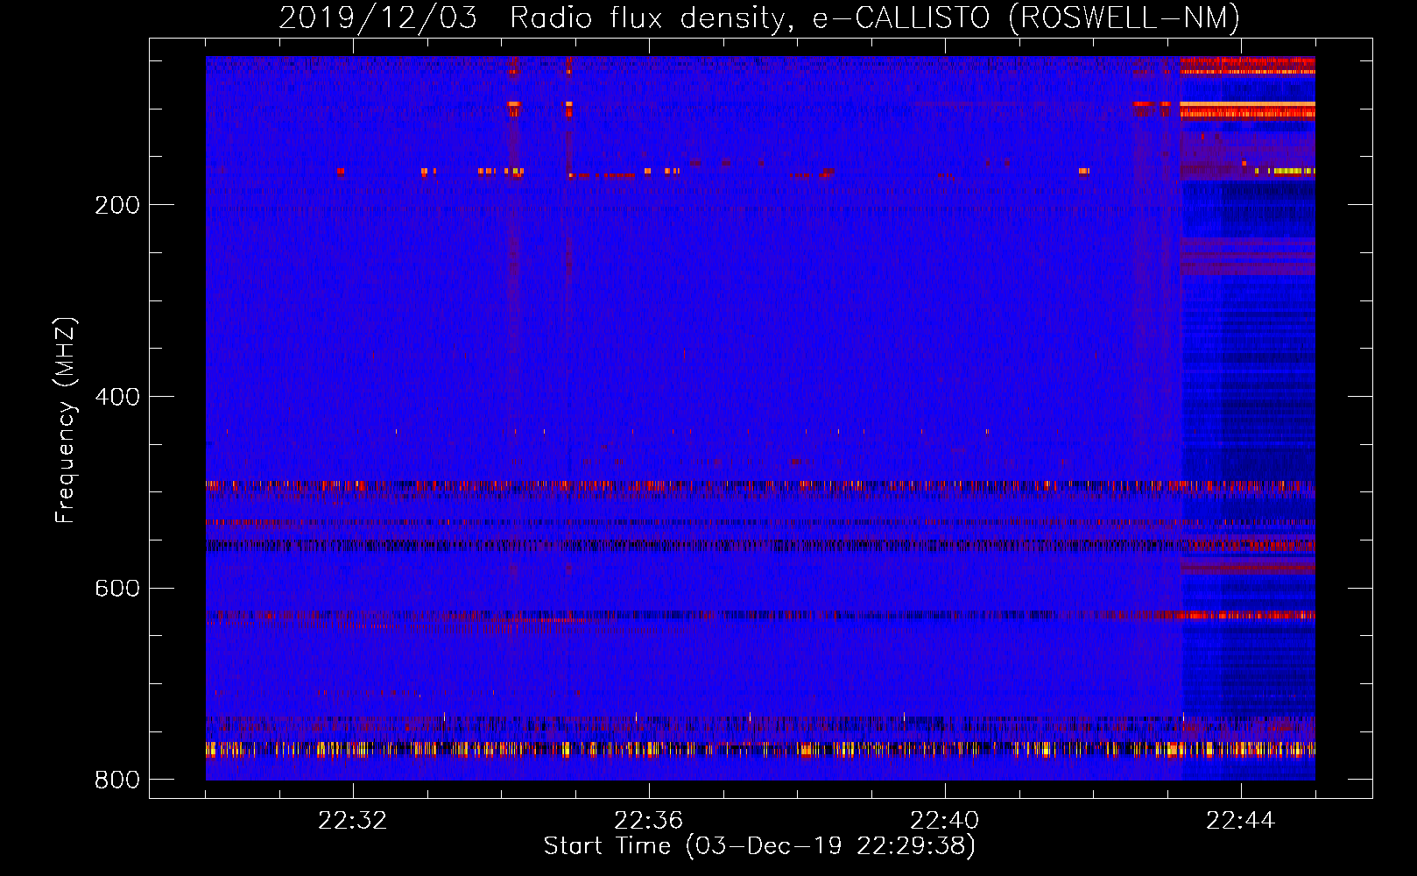Viewport: 1417px width, 876px height.
Task: Click the 22:44 time tick label
Action: [x=1241, y=821]
